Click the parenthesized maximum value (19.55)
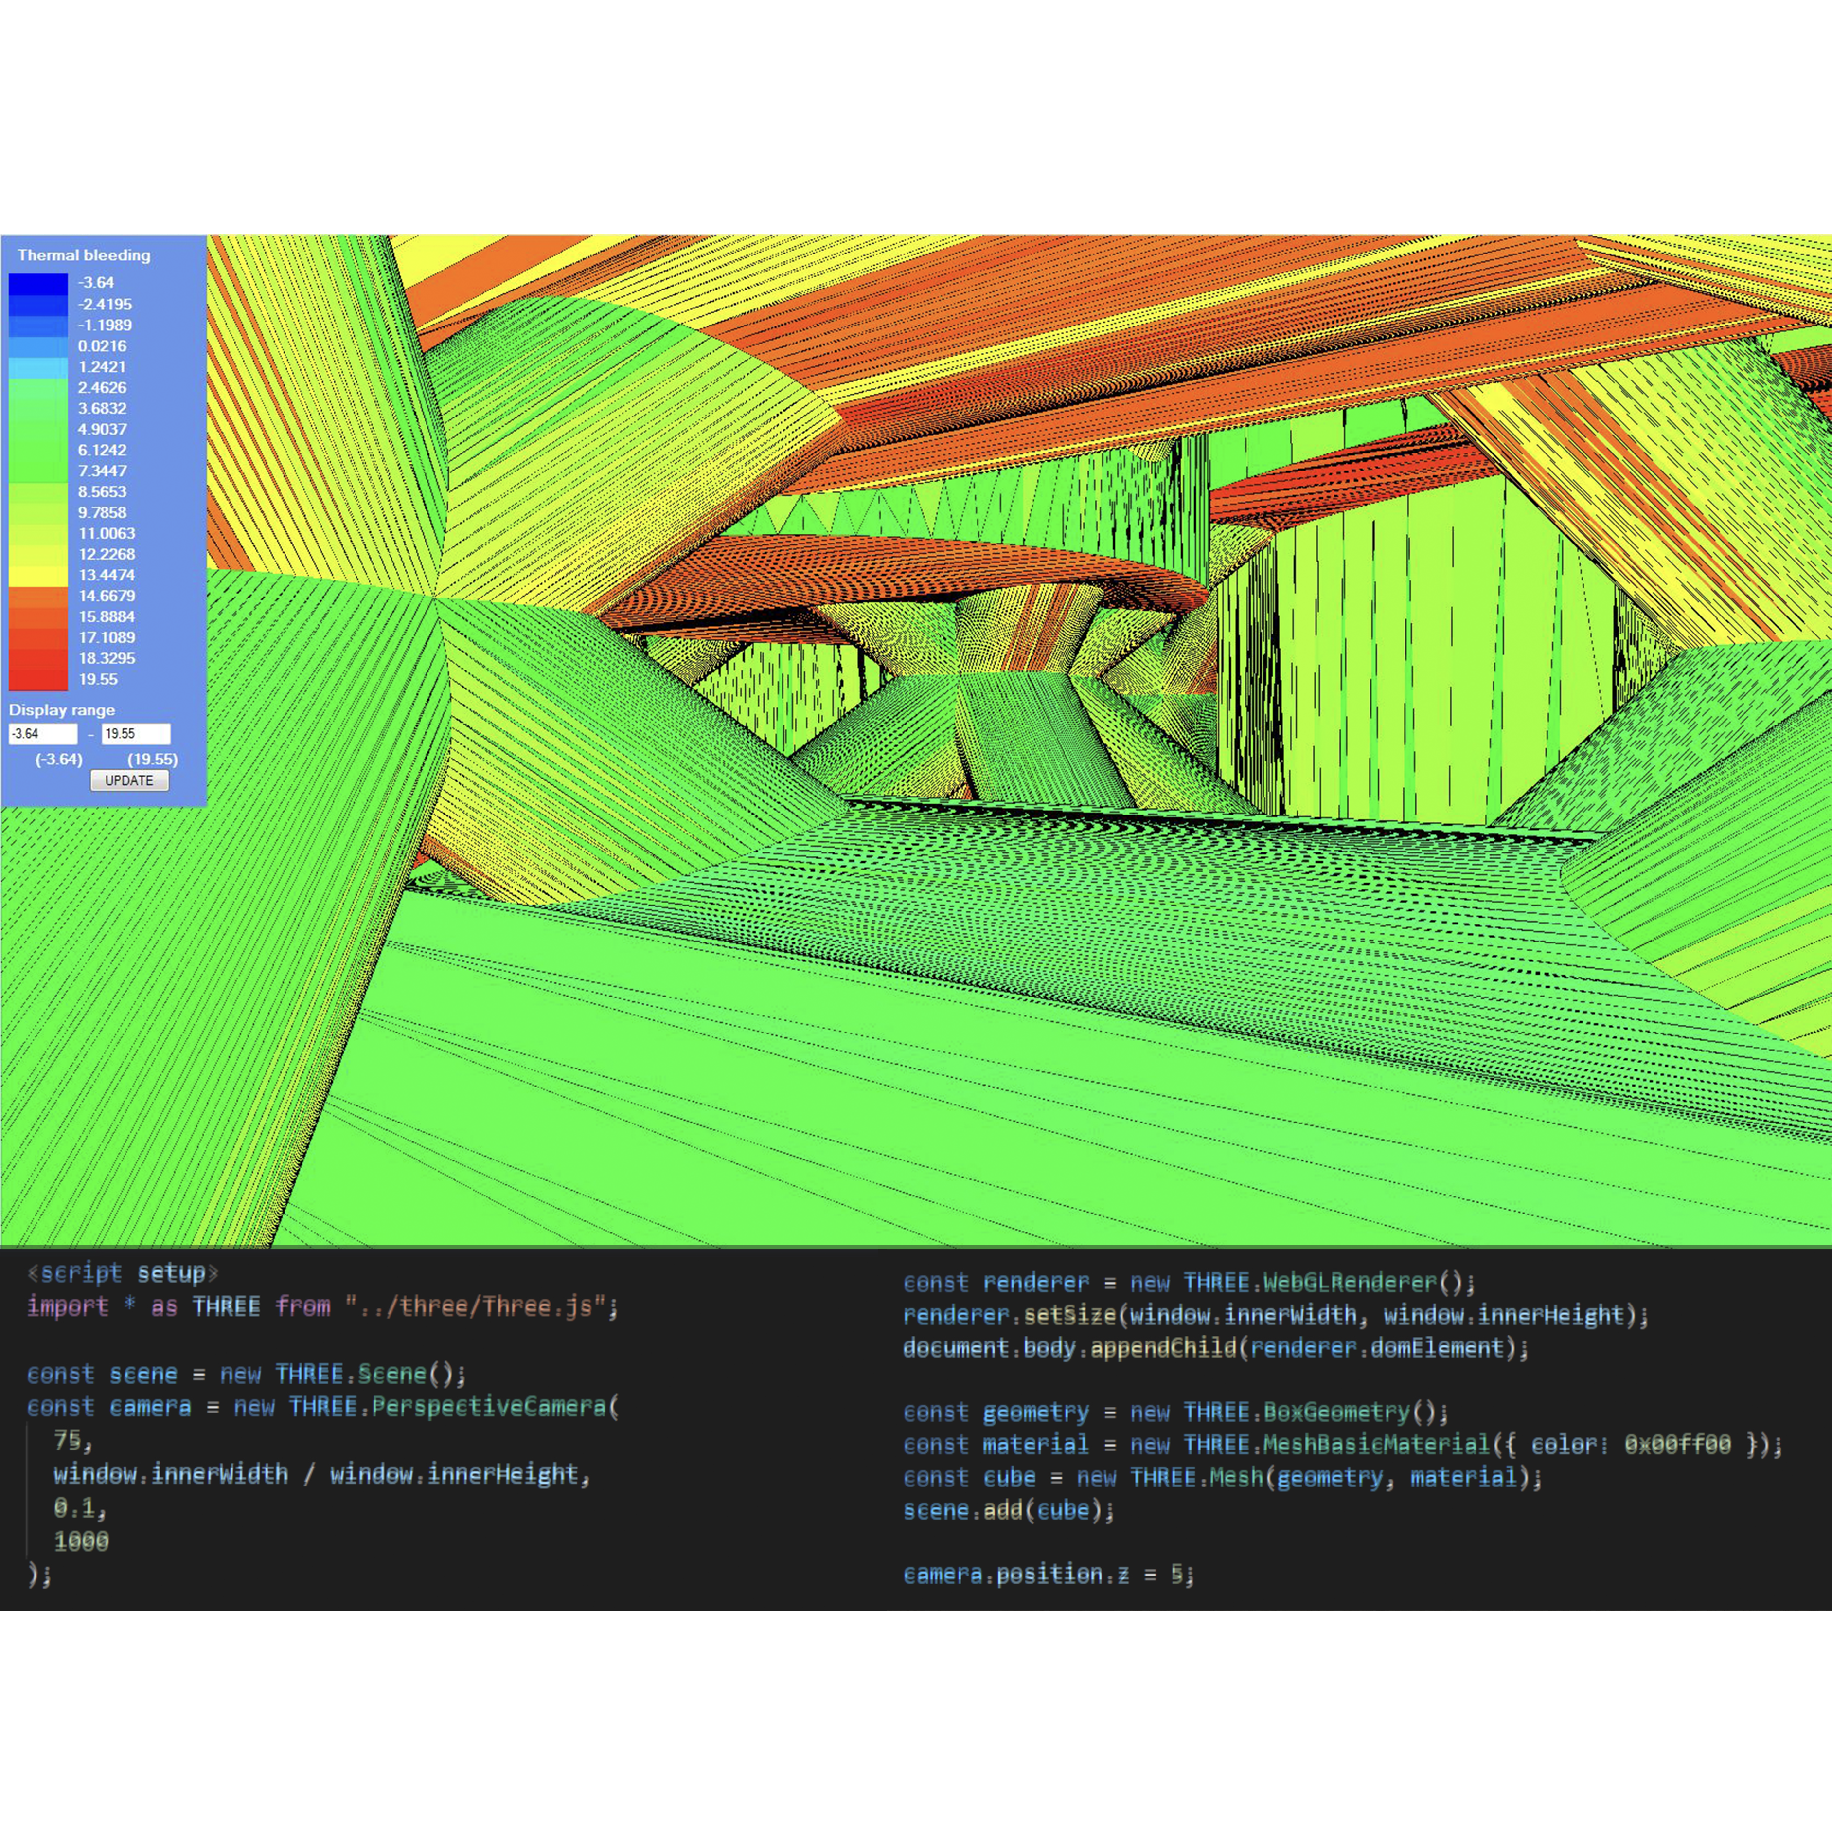Screen dimensions: 1832x1830 [153, 759]
